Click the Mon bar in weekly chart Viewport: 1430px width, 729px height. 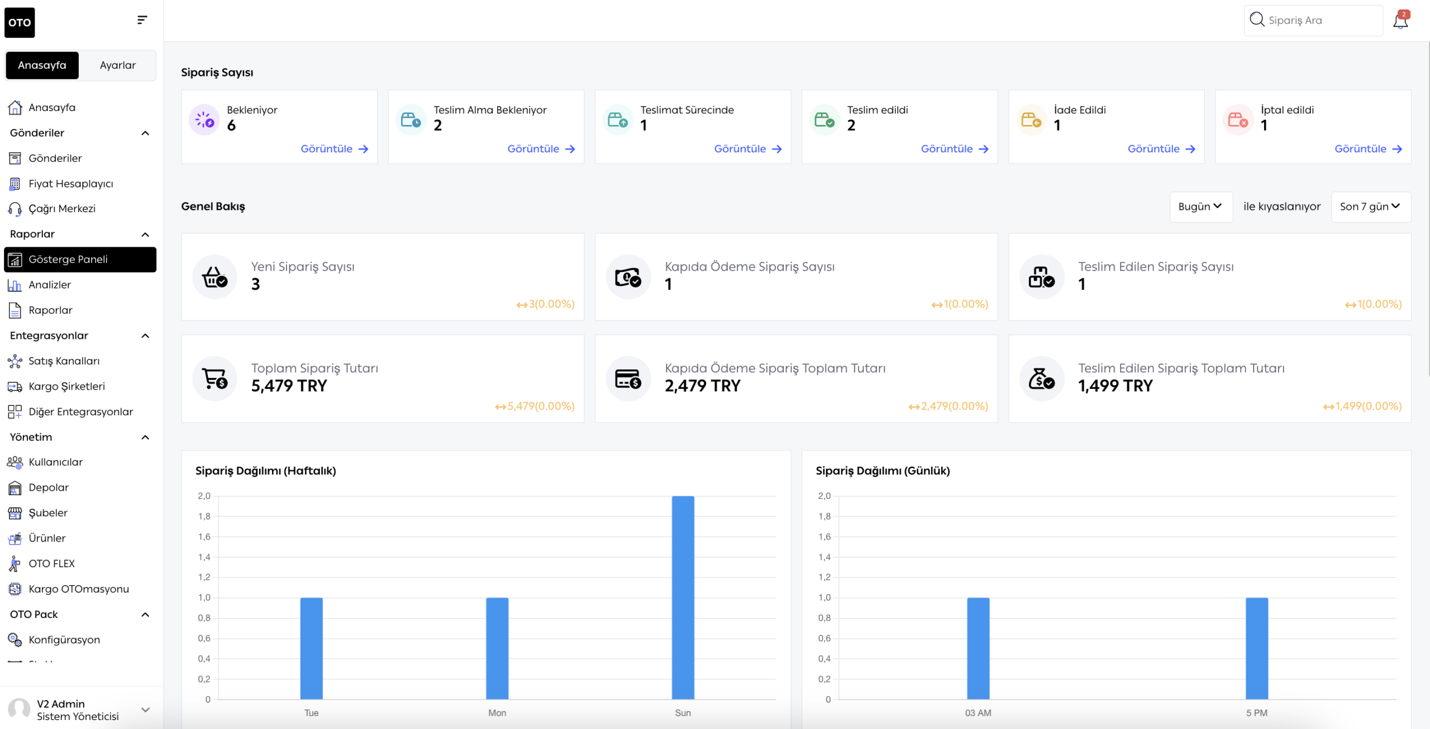tap(497, 648)
